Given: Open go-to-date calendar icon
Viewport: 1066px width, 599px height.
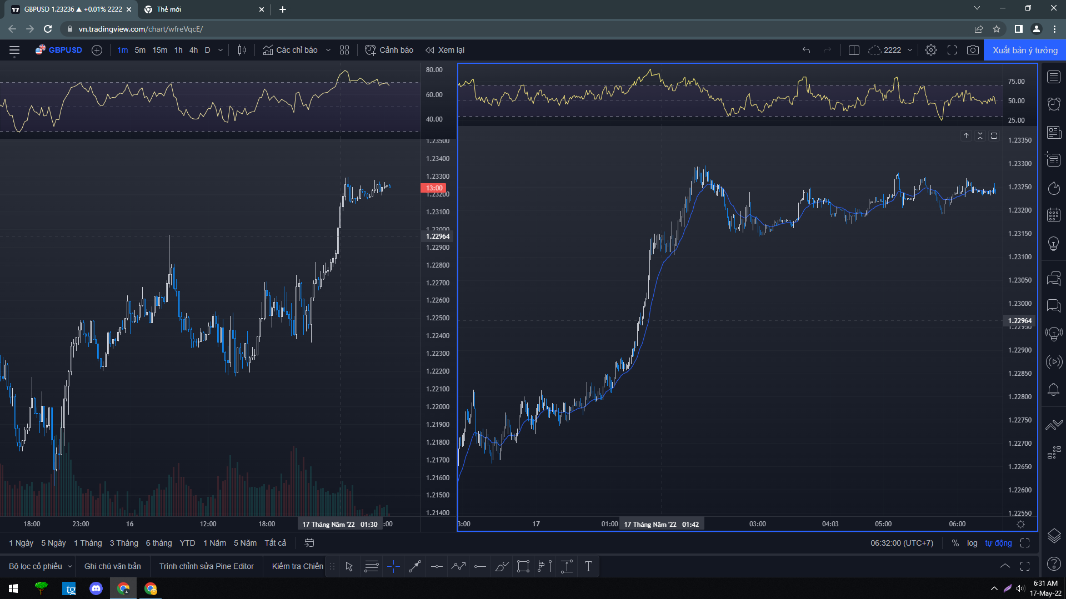Looking at the screenshot, I should pos(309,543).
